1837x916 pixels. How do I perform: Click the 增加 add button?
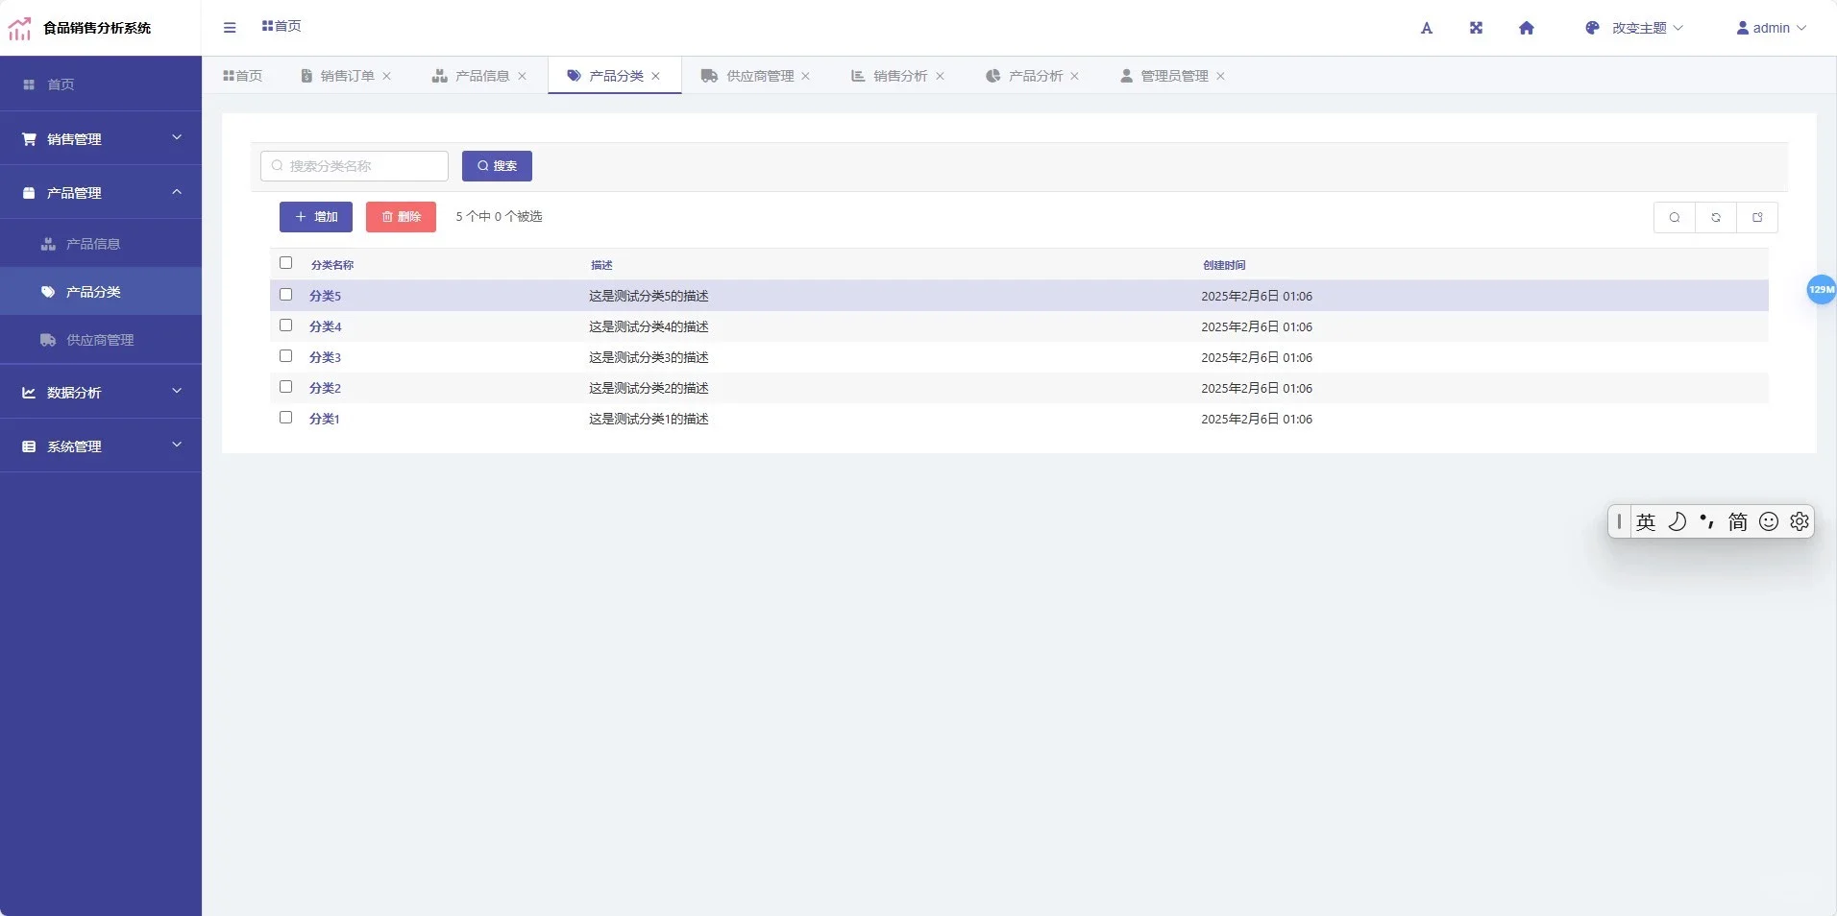tap(315, 217)
